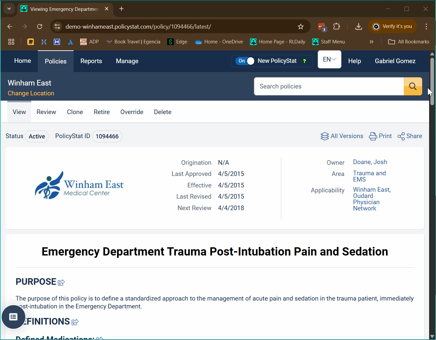The height and width of the screenshot is (340, 436).
Task: Click the Change Location link
Action: 31,93
